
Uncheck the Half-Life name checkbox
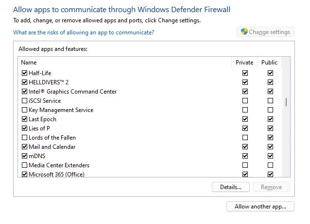[25, 73]
